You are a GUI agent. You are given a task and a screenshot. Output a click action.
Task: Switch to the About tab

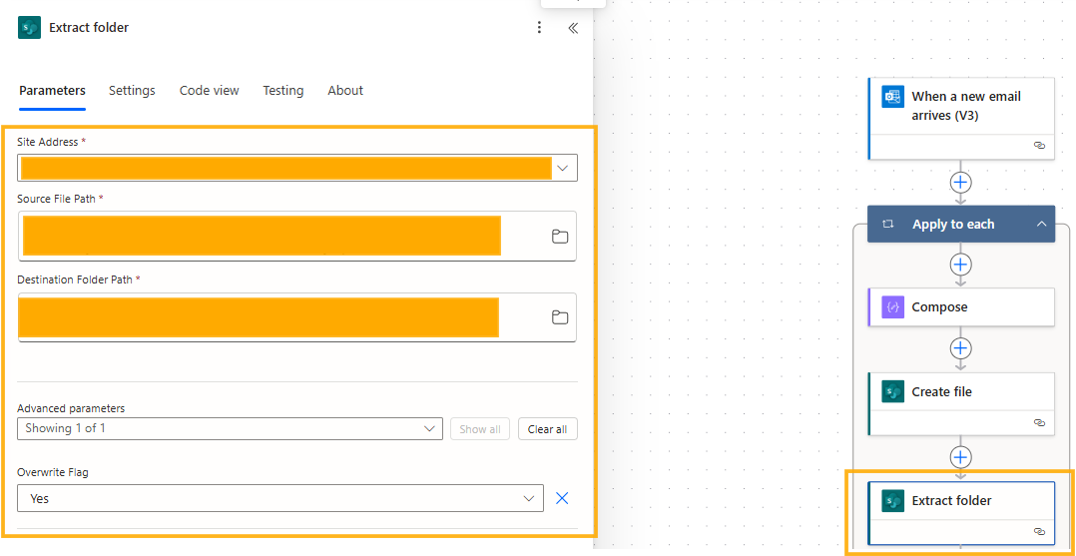345,91
